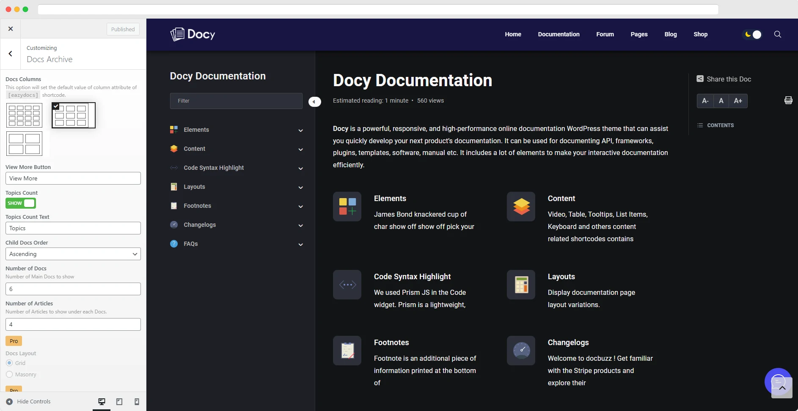The width and height of the screenshot is (798, 411).
Task: Open the Documentation menu item
Action: pos(559,34)
